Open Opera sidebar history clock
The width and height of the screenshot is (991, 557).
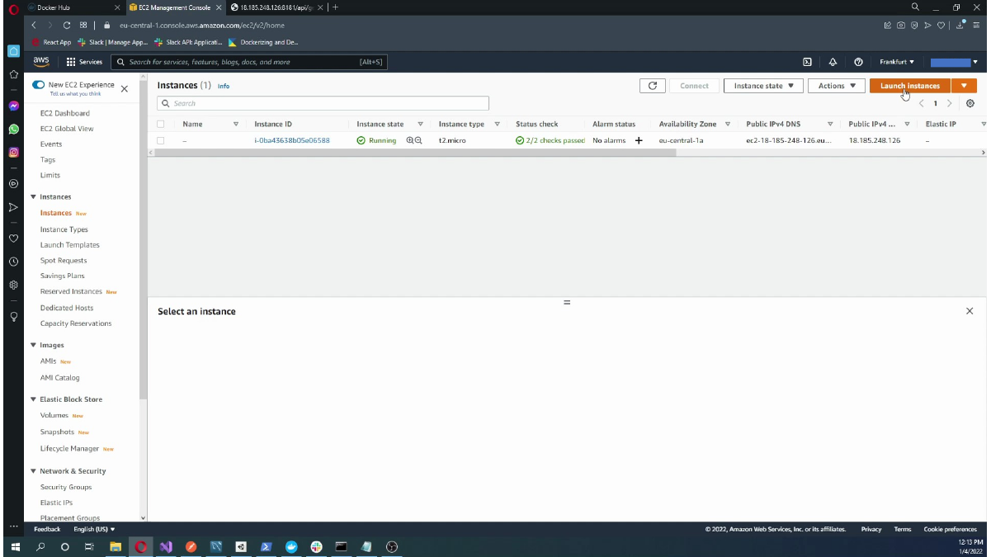[13, 262]
